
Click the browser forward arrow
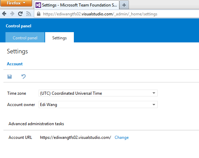12,14
